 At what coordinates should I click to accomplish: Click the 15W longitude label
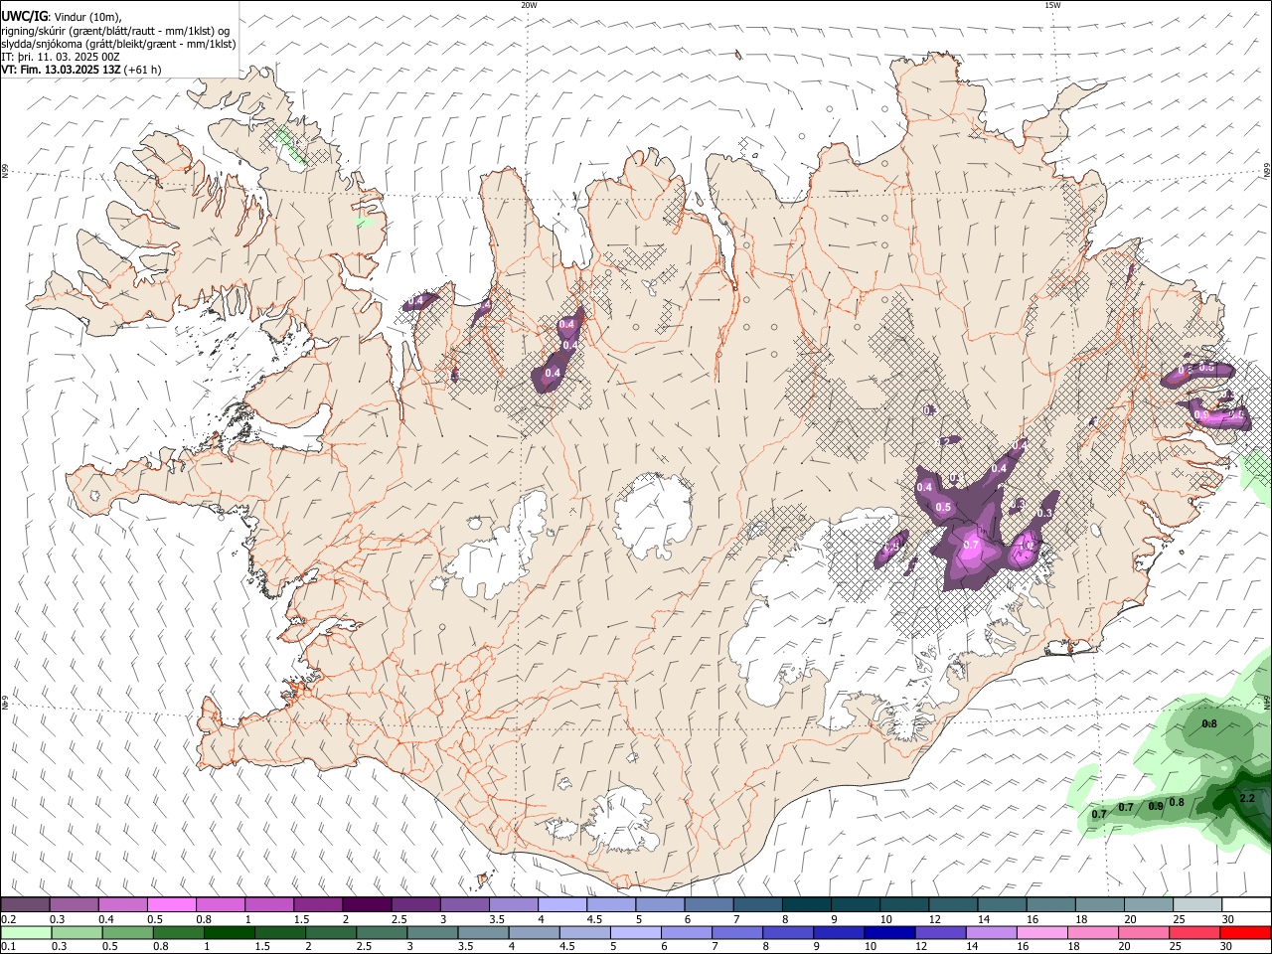[x=1052, y=5]
